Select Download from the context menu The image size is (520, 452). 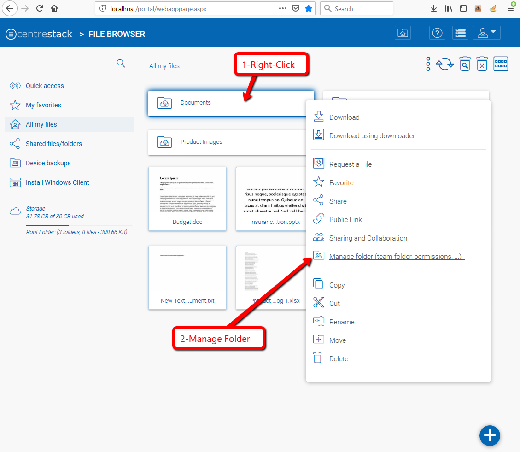point(344,117)
